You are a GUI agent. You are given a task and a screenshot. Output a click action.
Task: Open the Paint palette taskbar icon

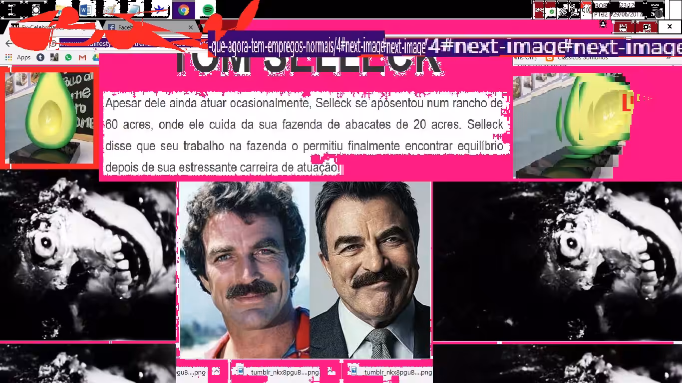point(110,9)
